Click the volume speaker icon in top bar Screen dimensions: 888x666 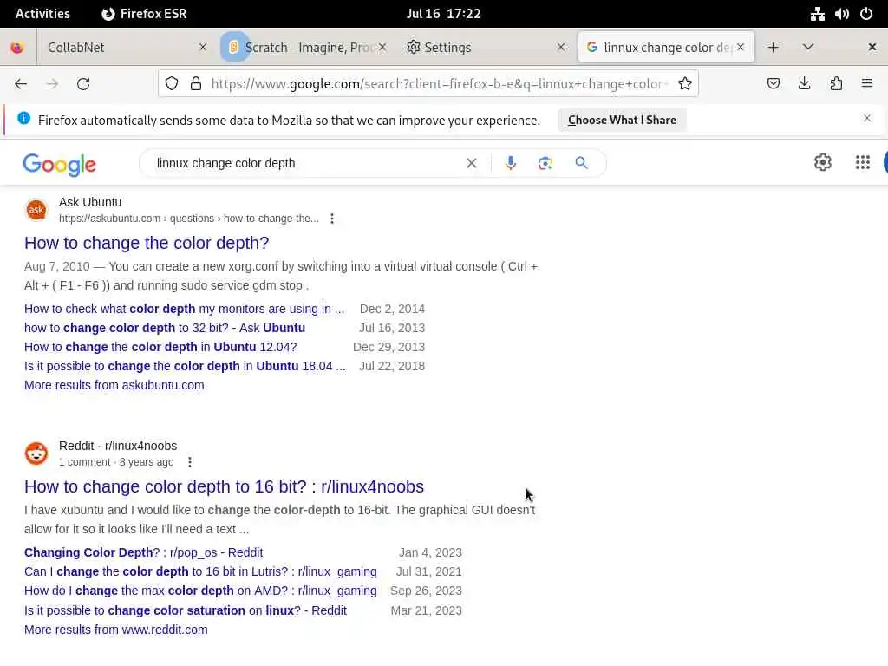tap(841, 14)
